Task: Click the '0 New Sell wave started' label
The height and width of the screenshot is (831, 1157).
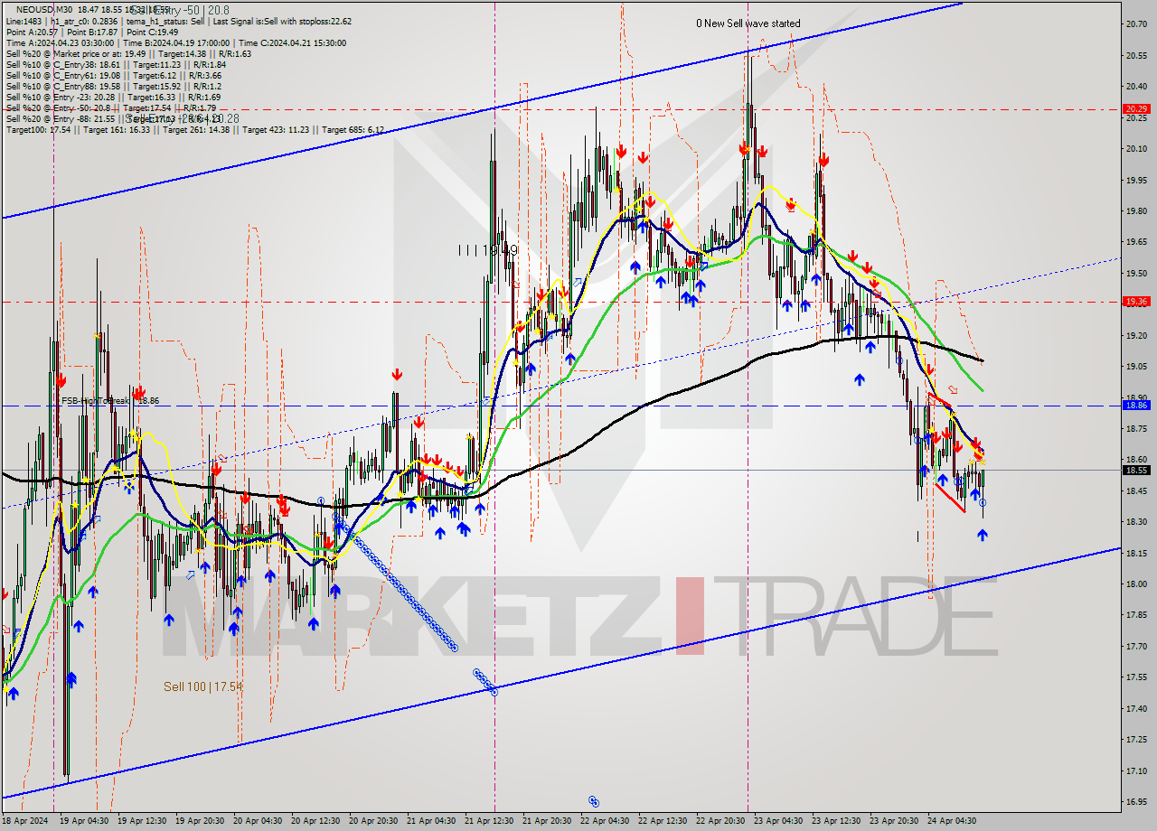Action: click(x=748, y=23)
